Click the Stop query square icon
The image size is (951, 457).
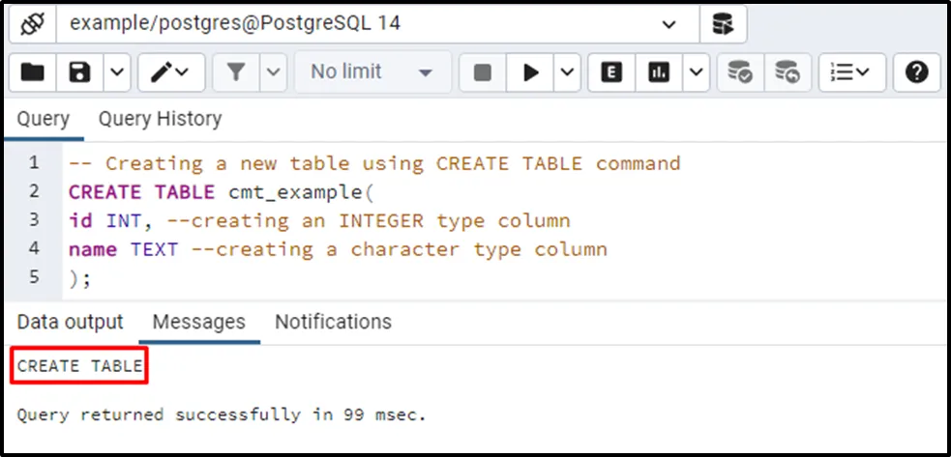click(x=482, y=72)
